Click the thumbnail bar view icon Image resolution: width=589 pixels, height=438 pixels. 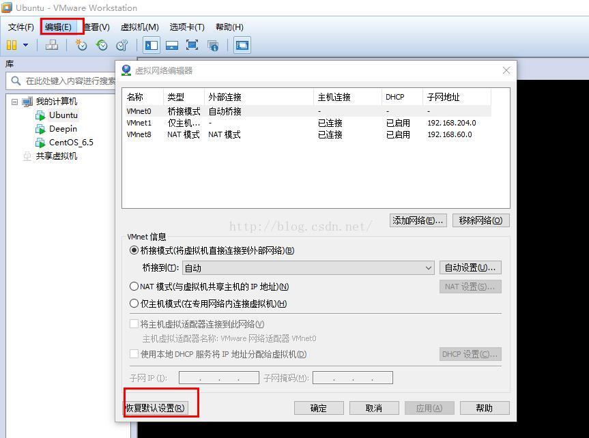click(172, 46)
